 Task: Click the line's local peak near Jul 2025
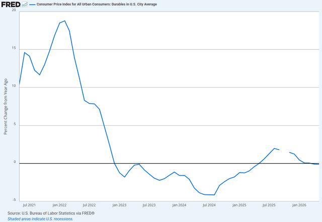coord(274,149)
